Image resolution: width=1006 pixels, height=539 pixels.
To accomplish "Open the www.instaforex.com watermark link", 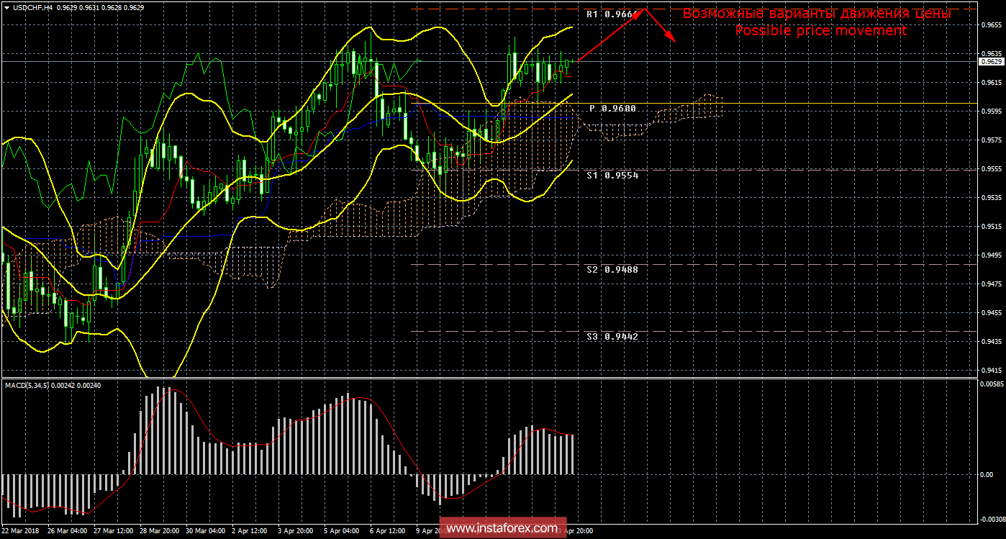I will (502, 529).
